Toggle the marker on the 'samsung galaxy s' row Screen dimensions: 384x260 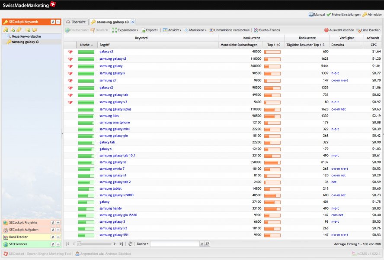[x=70, y=73]
